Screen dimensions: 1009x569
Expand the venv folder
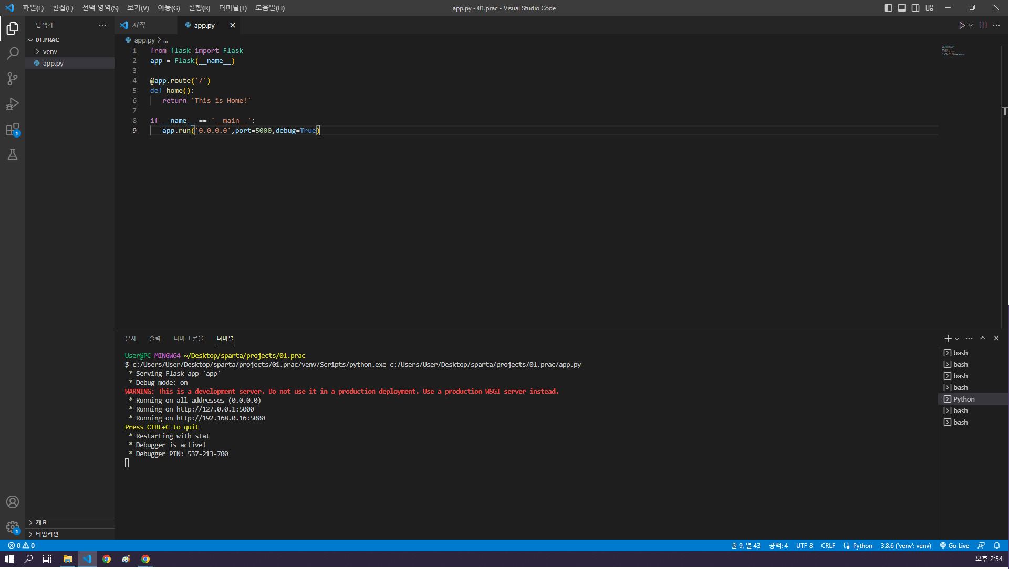click(x=70, y=51)
